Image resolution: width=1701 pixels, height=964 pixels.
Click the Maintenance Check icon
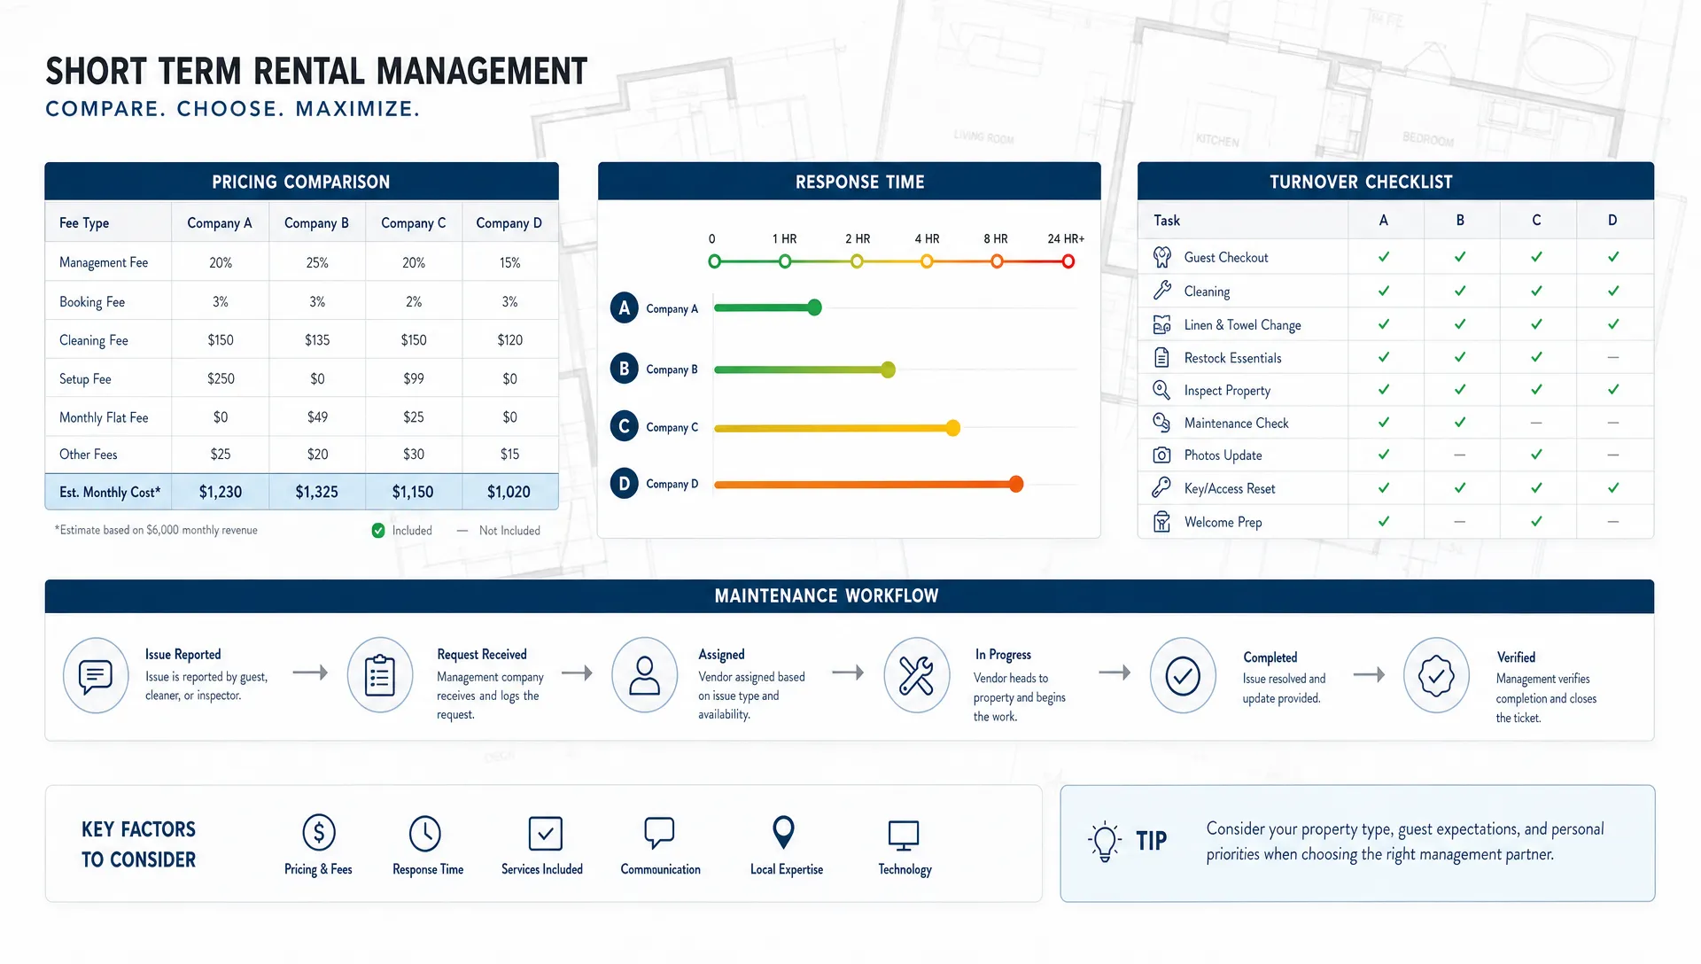coord(1161,423)
